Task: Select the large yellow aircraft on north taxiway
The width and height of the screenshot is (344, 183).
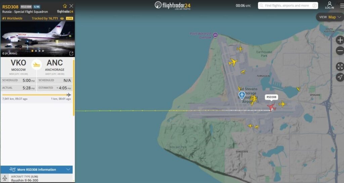Action: 233,62
